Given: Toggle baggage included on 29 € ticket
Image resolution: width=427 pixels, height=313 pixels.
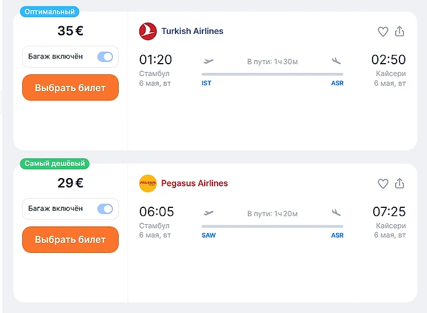Looking at the screenshot, I should tap(105, 208).
